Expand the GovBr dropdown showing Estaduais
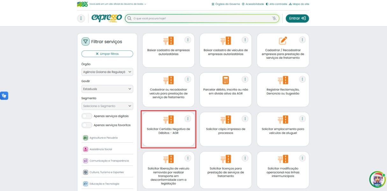Viewport: 387px width, 191px height. click(x=107, y=89)
